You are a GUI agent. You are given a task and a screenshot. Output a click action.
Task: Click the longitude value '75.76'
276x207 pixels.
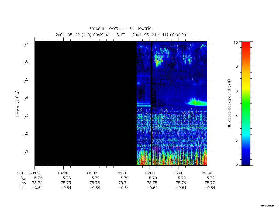[x=181, y=183]
